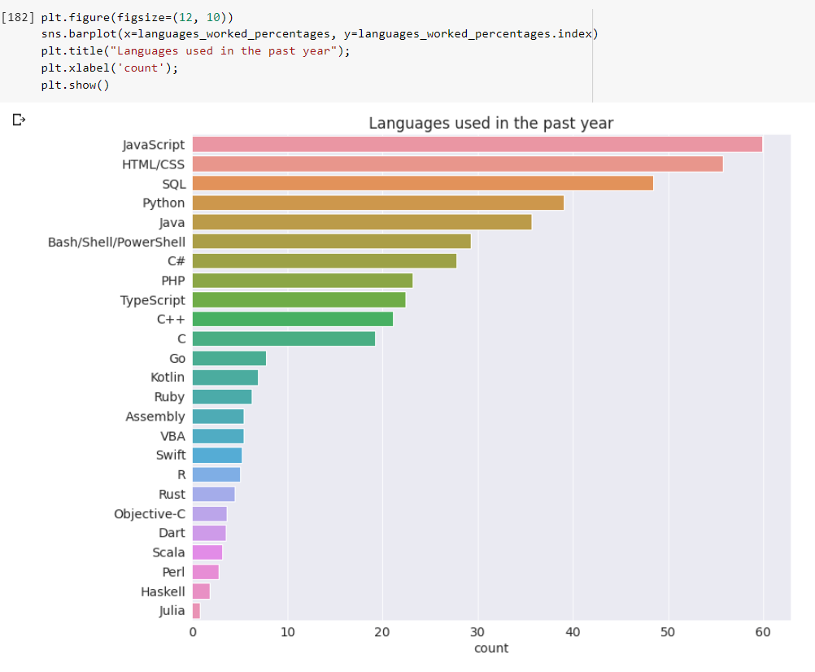Click the Go bar
This screenshot has height=672, width=815.
[x=228, y=358]
